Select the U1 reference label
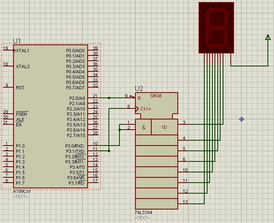 tap(17, 41)
